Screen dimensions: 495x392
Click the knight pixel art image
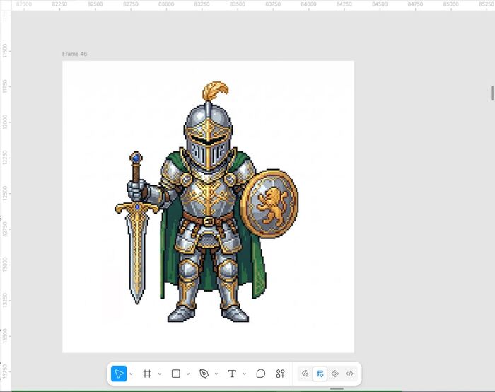pyautogui.click(x=206, y=202)
